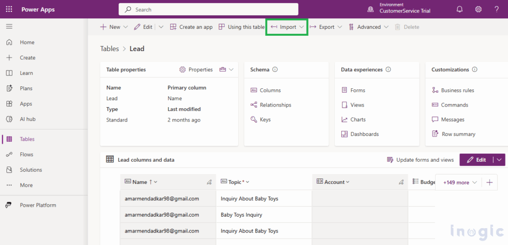508x245 pixels.
Task: Click the Environment icon in header
Action: coord(371,9)
